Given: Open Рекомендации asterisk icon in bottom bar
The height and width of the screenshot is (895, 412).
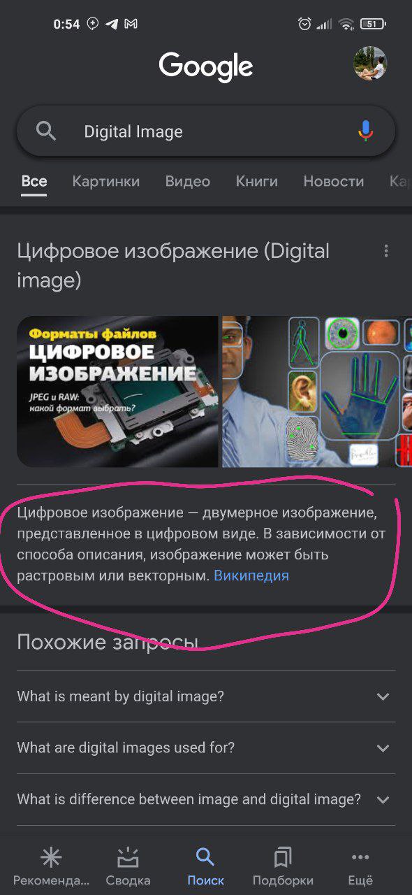Looking at the screenshot, I should pos(51,857).
